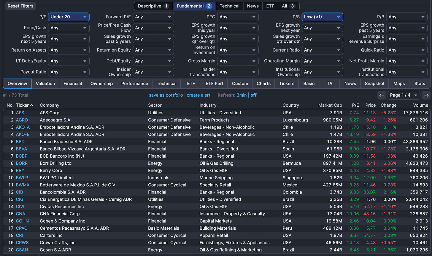Open the Financial view tab
This screenshot has height=256, width=432.
click(73, 84)
